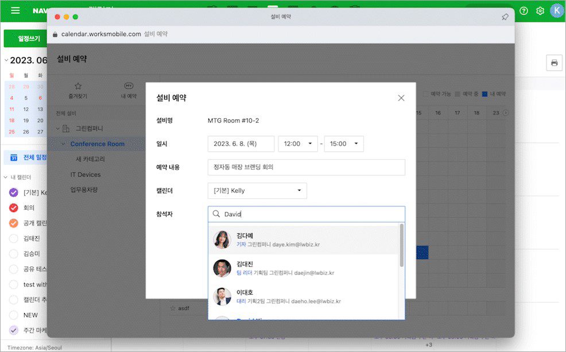Click the print icon on the calendar
Viewport: 566px width, 352px height.
(553, 63)
